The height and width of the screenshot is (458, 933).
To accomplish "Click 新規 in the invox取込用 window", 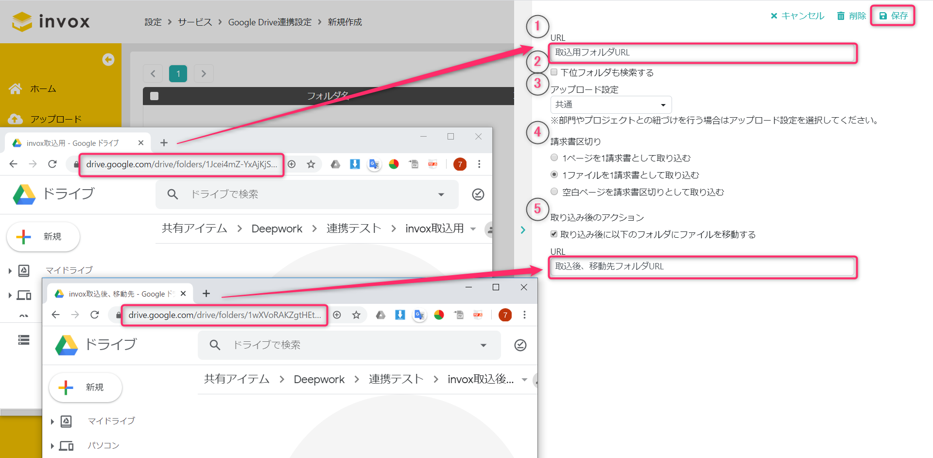I will pyautogui.click(x=43, y=237).
